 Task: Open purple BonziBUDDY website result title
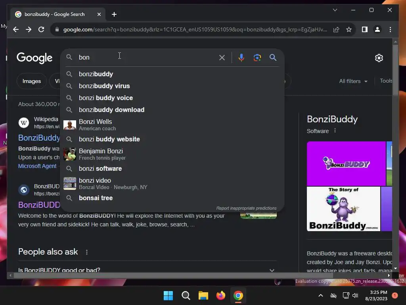coord(39,205)
